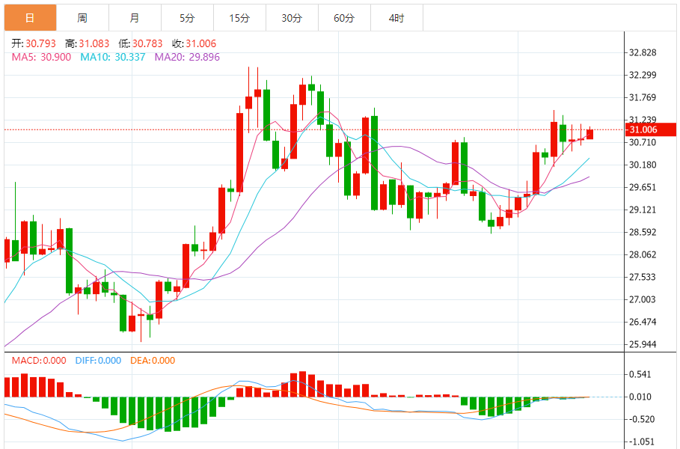
Task: Click the MA10: 30.337 indicator label
Action: (x=113, y=58)
